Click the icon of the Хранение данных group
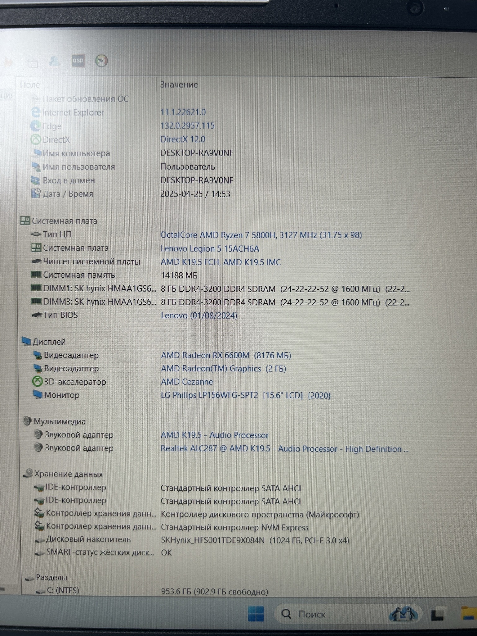The width and height of the screenshot is (477, 636). point(28,474)
